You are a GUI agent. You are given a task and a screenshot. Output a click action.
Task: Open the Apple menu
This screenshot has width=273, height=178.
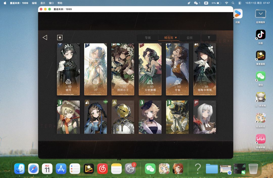[5, 3]
